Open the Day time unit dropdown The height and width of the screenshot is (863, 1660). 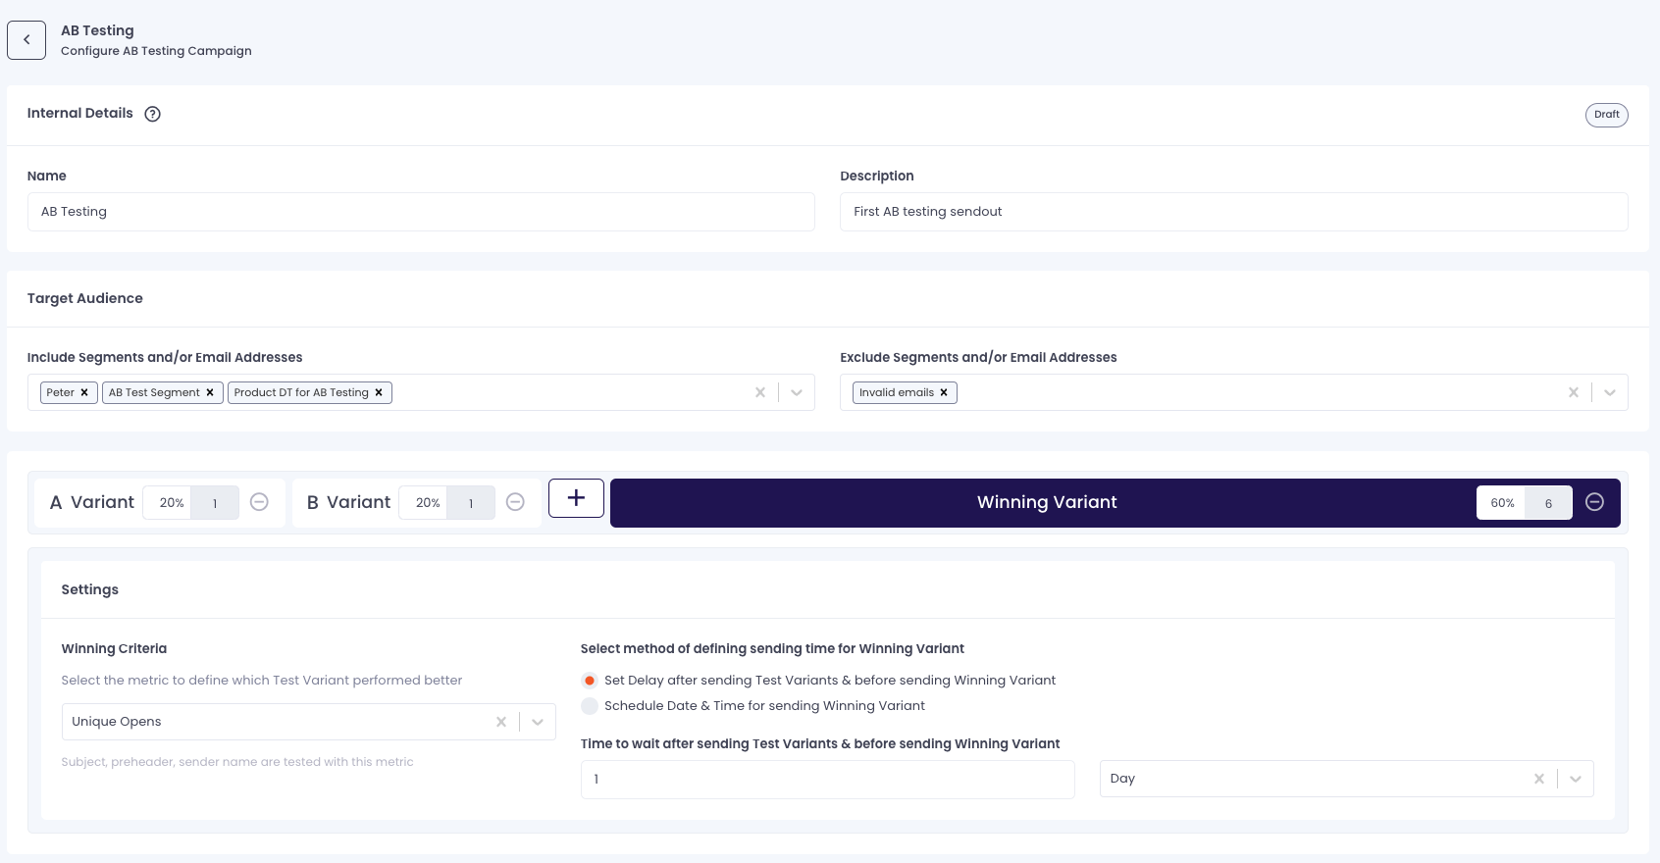click(x=1576, y=779)
